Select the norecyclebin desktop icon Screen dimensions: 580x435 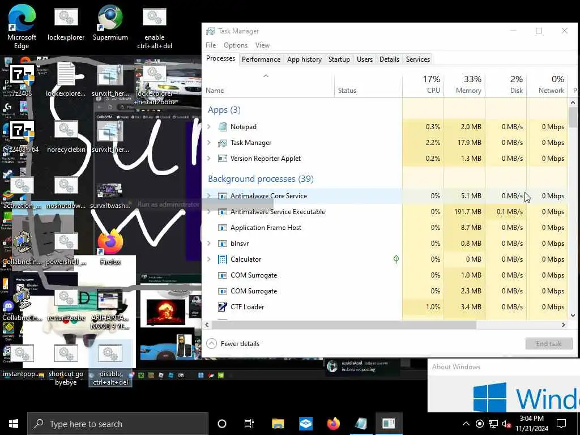(x=66, y=137)
